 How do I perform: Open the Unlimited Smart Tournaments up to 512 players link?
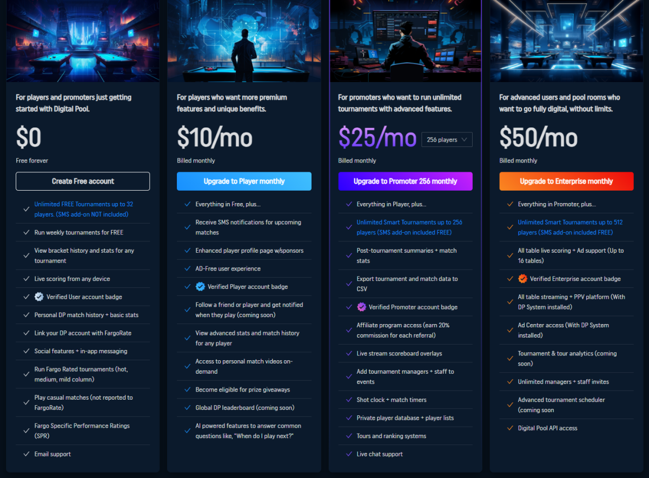570,227
